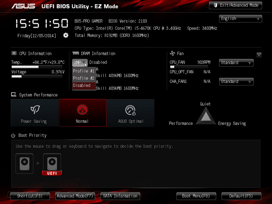The width and height of the screenshot is (272, 204).
Task: Switch to Advanced Mode(F7)
Action: (75, 196)
